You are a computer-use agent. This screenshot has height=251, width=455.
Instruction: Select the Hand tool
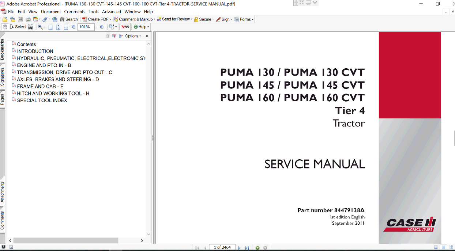click(5, 27)
